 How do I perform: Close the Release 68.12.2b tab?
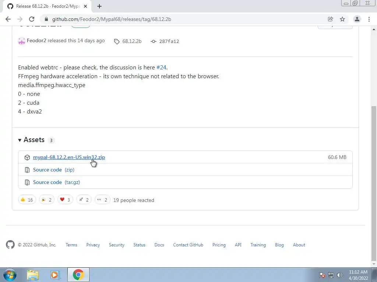point(85,6)
